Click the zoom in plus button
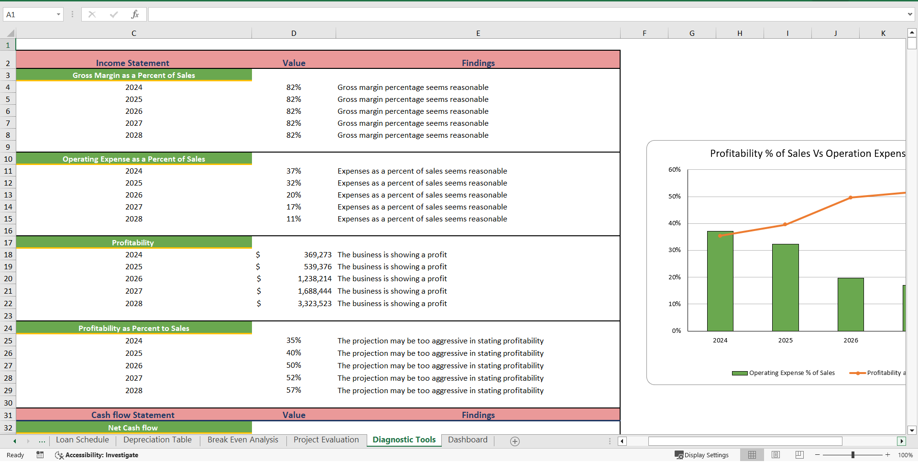Viewport: 918px width, 462px height. coord(888,455)
